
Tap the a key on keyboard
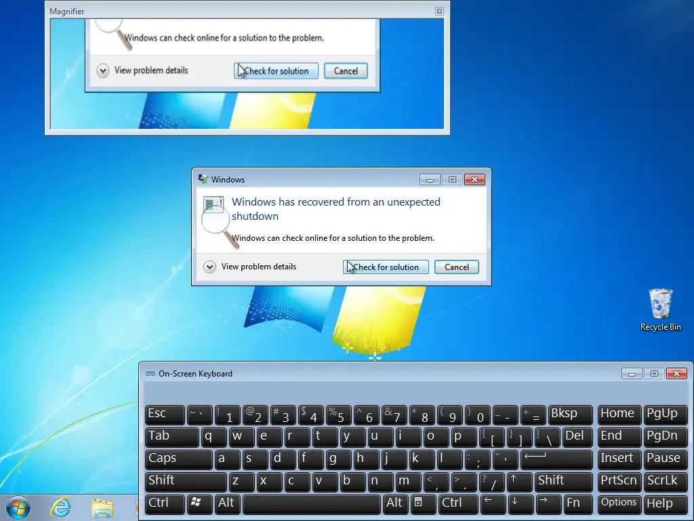click(x=228, y=459)
